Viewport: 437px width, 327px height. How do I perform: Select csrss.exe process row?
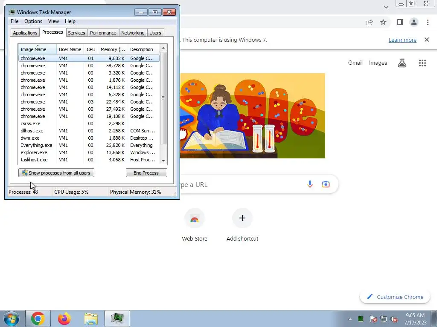click(x=89, y=123)
